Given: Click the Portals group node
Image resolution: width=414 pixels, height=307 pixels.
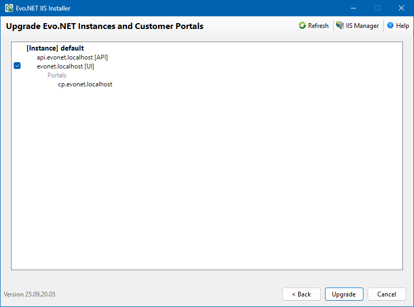Looking at the screenshot, I should [57, 75].
